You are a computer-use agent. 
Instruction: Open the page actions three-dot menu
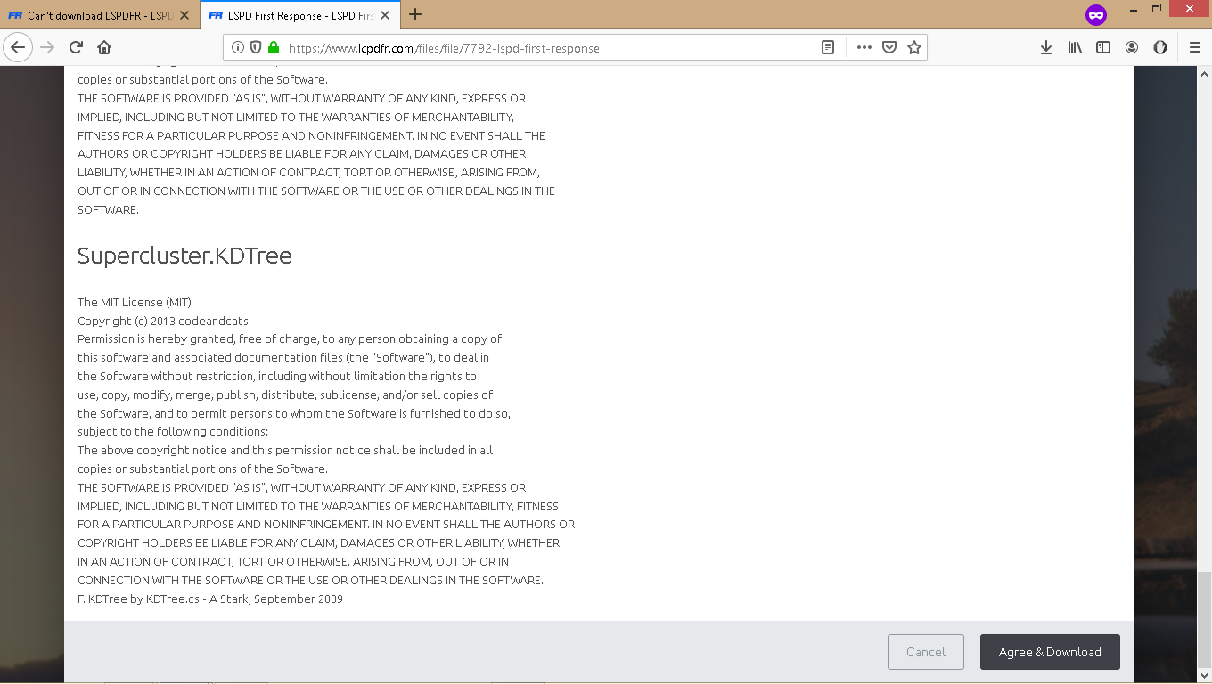pos(864,48)
